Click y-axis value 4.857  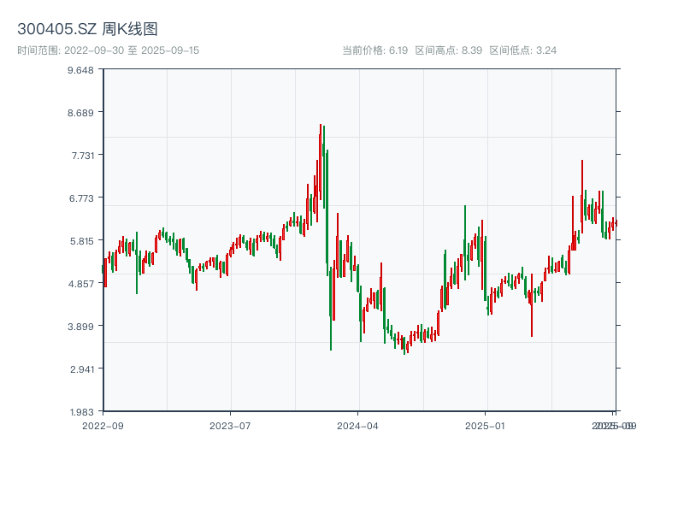click(81, 284)
